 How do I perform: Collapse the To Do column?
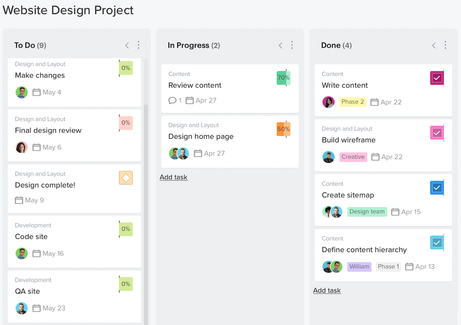(127, 45)
